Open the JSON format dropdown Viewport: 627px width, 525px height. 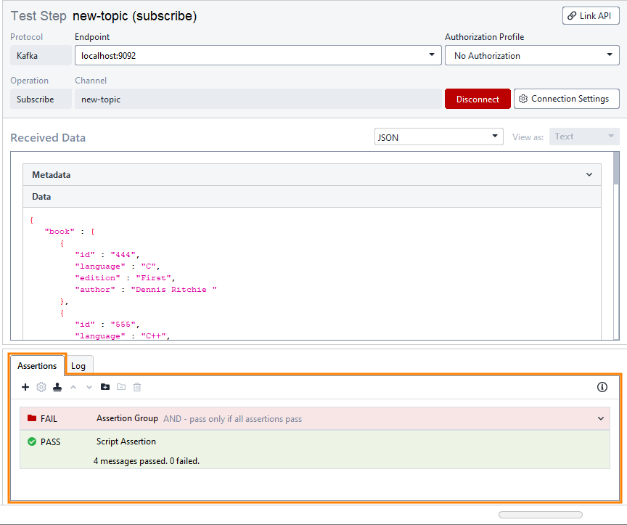point(438,137)
